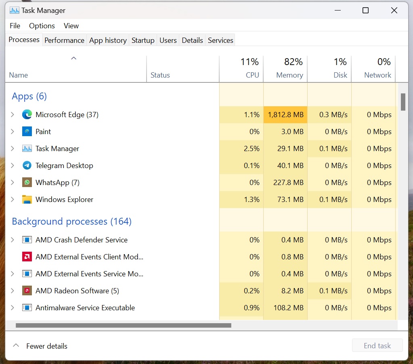Expand the AMD Crash Defender Service entry
413x364 pixels.
(13, 240)
